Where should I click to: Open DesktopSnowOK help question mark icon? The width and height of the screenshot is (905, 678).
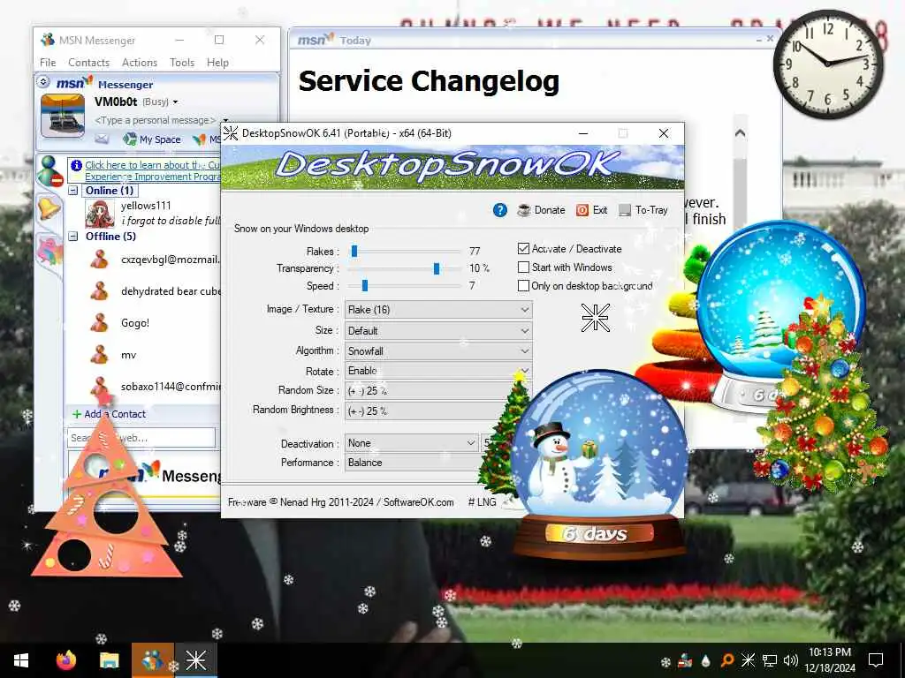point(500,210)
